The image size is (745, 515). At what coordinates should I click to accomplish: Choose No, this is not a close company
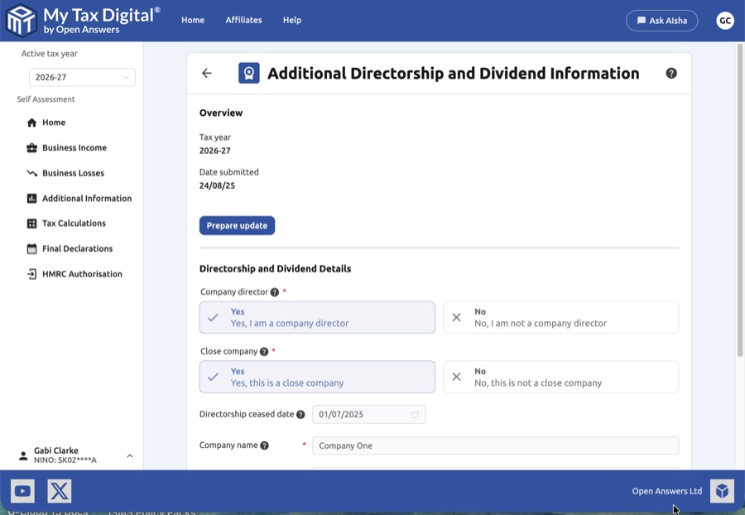point(560,377)
